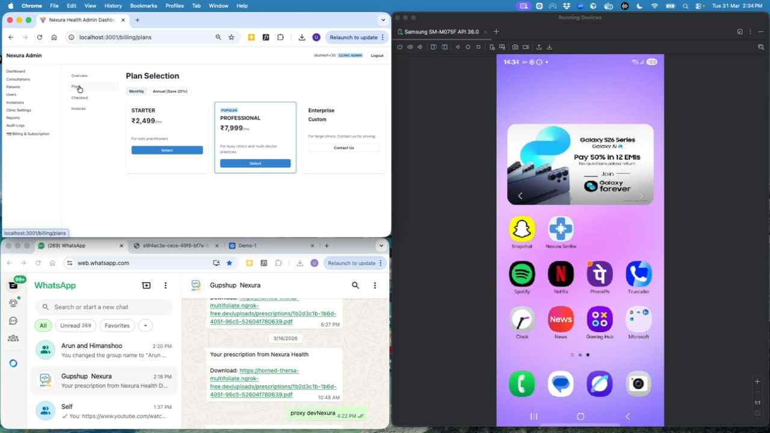Filter chats by Unread 269
The width and height of the screenshot is (770, 433).
[x=76, y=325]
